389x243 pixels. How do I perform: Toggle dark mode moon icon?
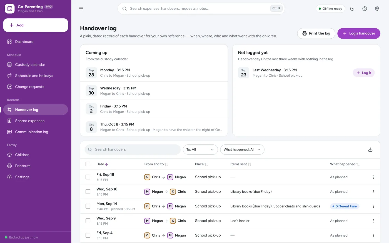tap(352, 9)
